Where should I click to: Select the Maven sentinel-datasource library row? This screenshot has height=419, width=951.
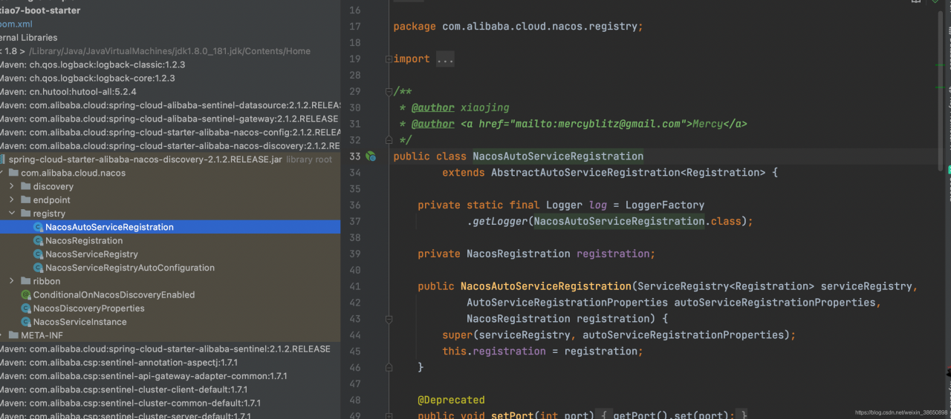[170, 105]
